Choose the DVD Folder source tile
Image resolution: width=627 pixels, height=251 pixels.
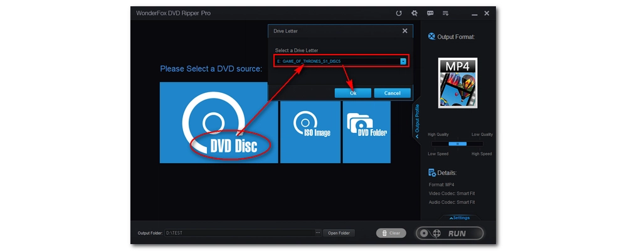367,132
